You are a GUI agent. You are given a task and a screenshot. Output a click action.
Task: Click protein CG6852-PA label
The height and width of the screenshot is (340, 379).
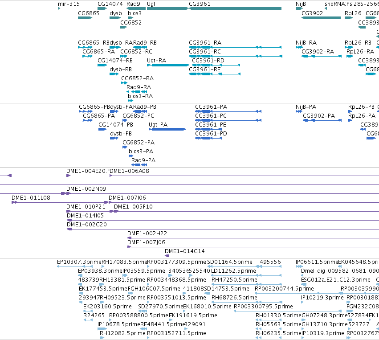tap(139, 143)
